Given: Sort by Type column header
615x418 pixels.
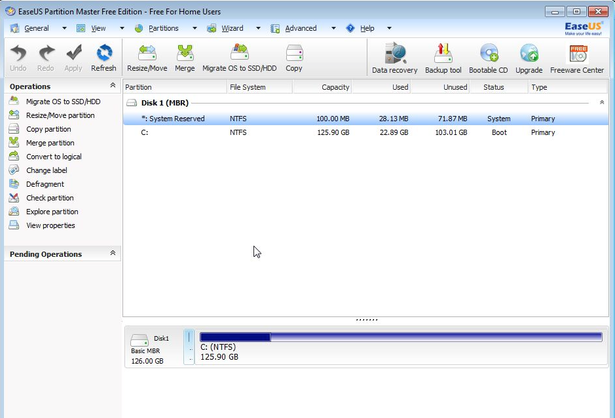Looking at the screenshot, I should tap(568, 87).
